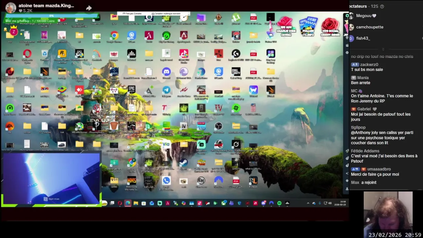
Task: Expand the viewers list chevron
Action: click(x=383, y=49)
